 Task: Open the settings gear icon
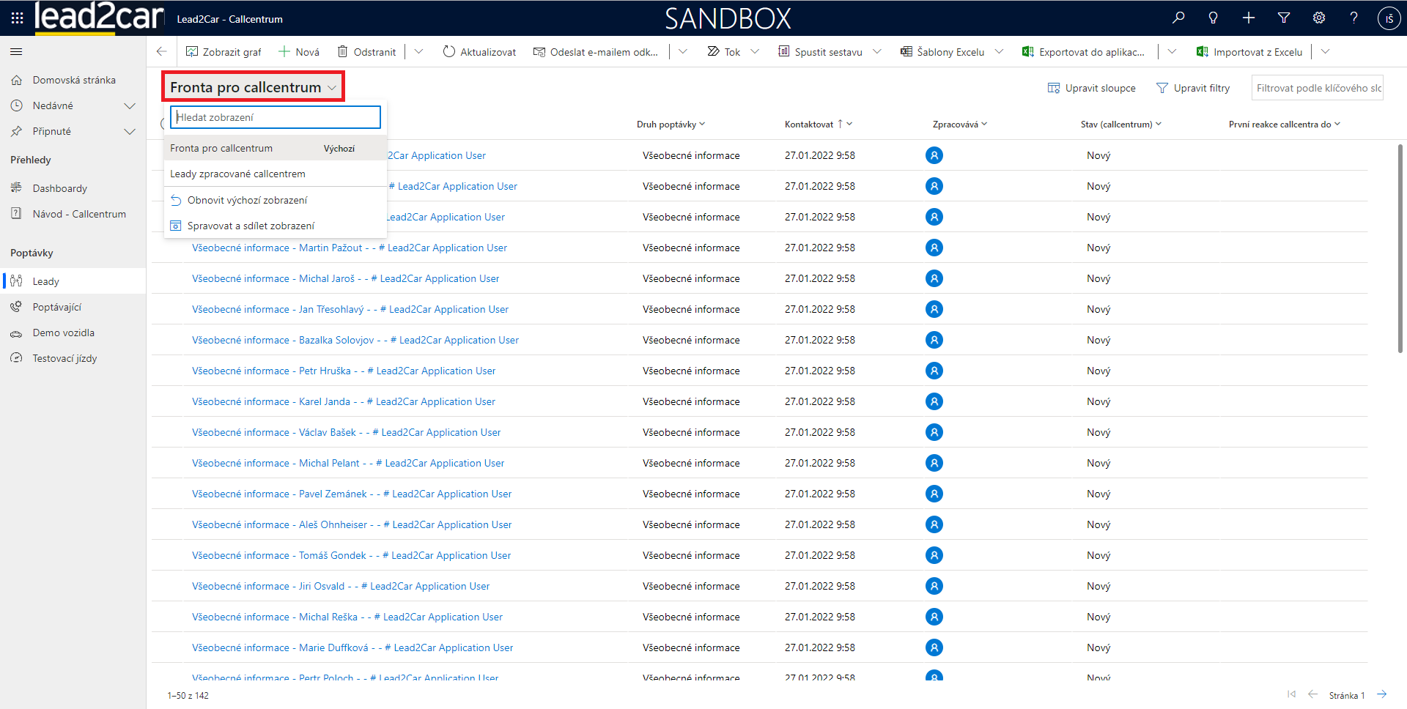coord(1318,18)
